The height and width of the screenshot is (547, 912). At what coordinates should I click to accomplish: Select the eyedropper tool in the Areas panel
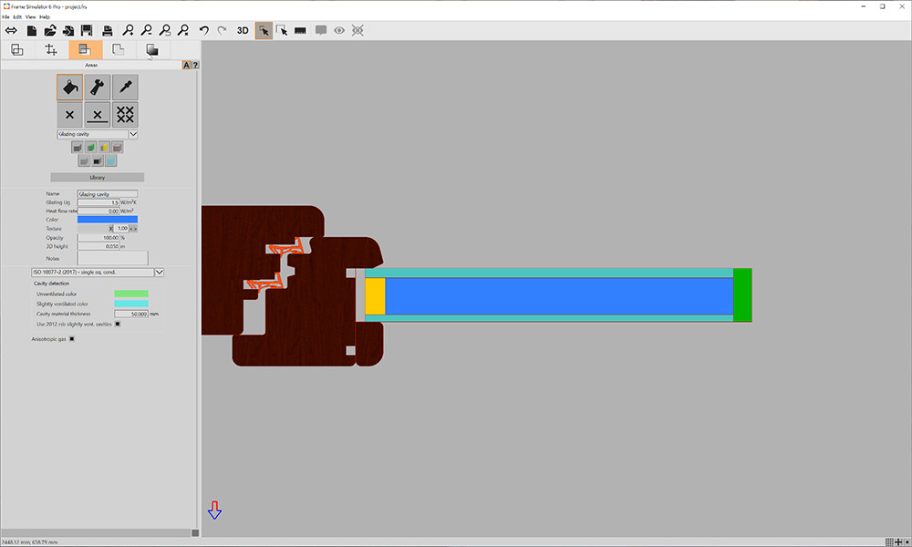click(126, 86)
